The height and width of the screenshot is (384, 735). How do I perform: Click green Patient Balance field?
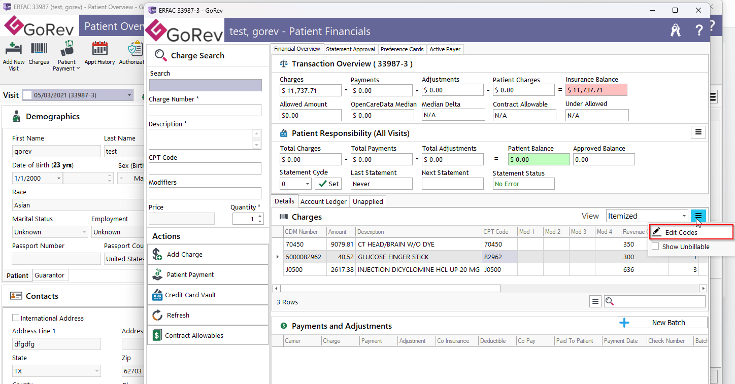coord(539,159)
